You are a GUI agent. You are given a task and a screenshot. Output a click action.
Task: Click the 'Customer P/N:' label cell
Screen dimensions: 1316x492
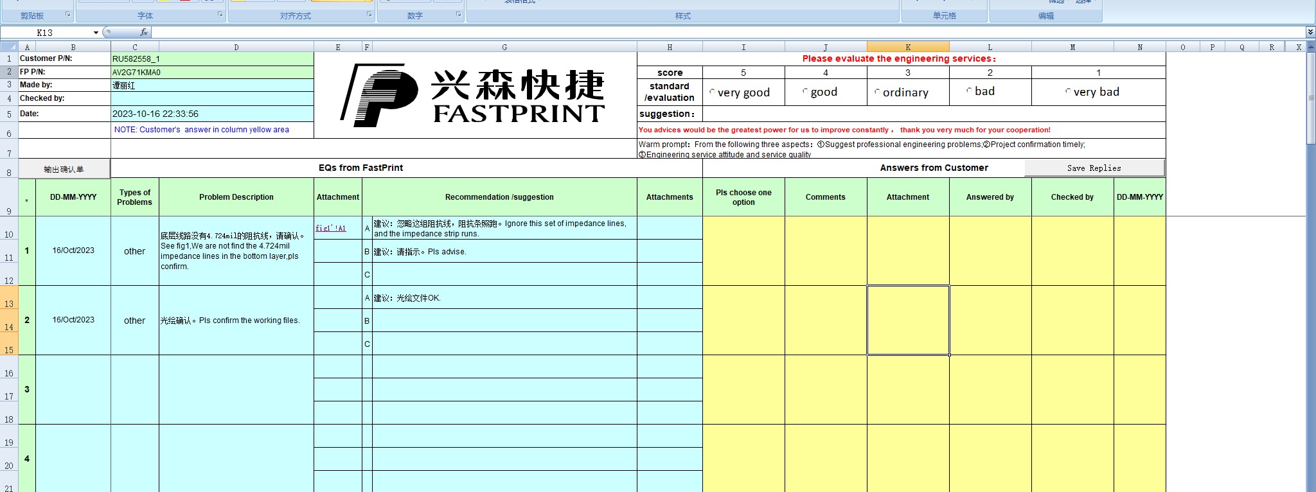click(64, 58)
